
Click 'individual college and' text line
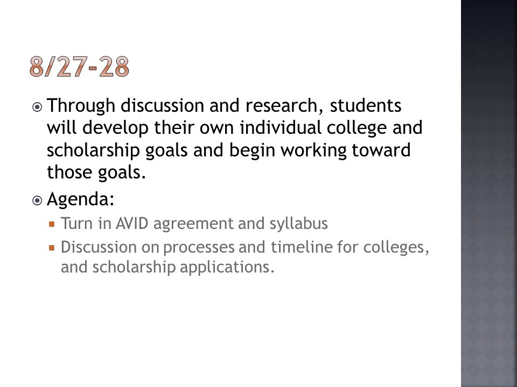tap(331, 128)
